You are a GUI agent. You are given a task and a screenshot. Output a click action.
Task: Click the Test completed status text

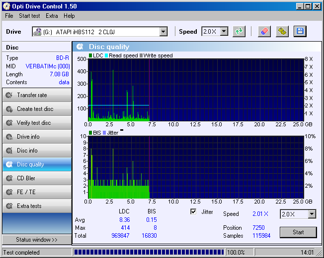(21, 253)
